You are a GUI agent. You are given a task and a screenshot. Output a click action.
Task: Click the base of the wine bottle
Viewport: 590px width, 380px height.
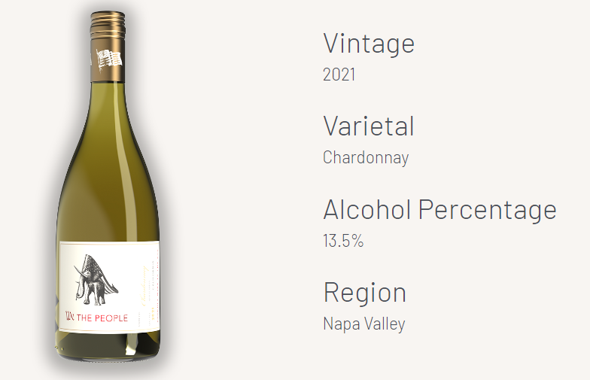[x=108, y=347]
